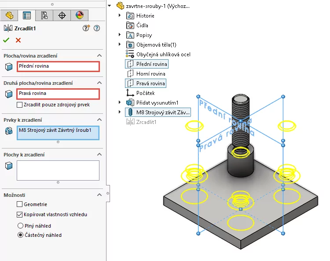
Task: Click the Objemová těla solid bodies icon
Action: point(130,45)
